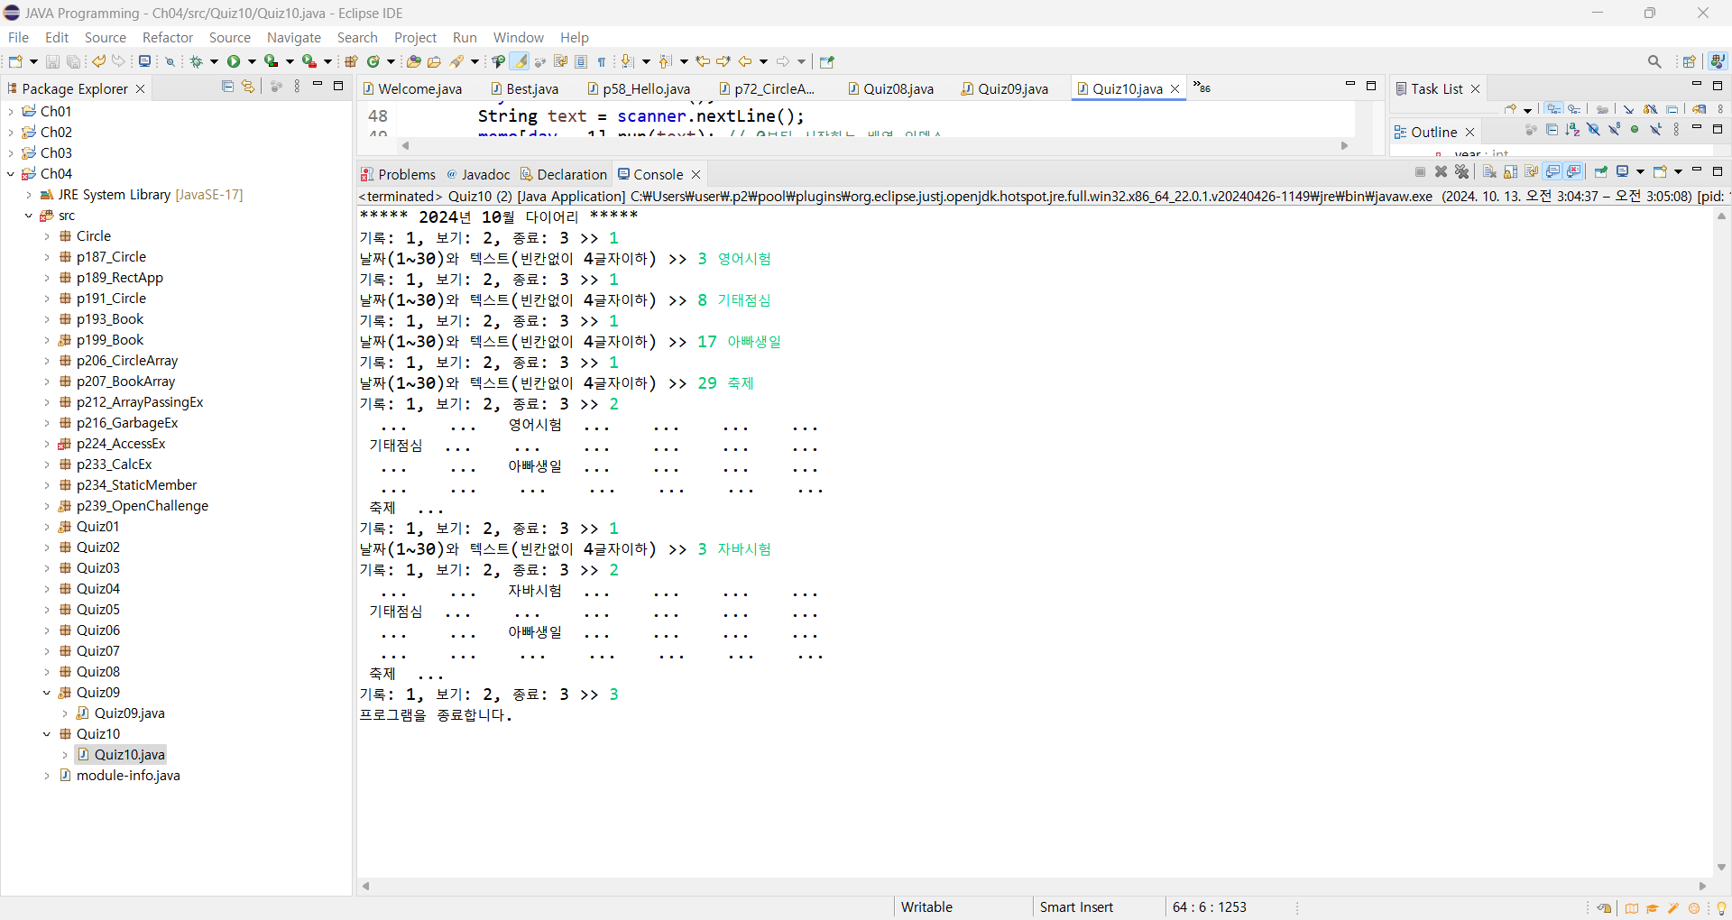Click the console horizontal scrollbar
The image size is (1732, 920).
click(1035, 886)
